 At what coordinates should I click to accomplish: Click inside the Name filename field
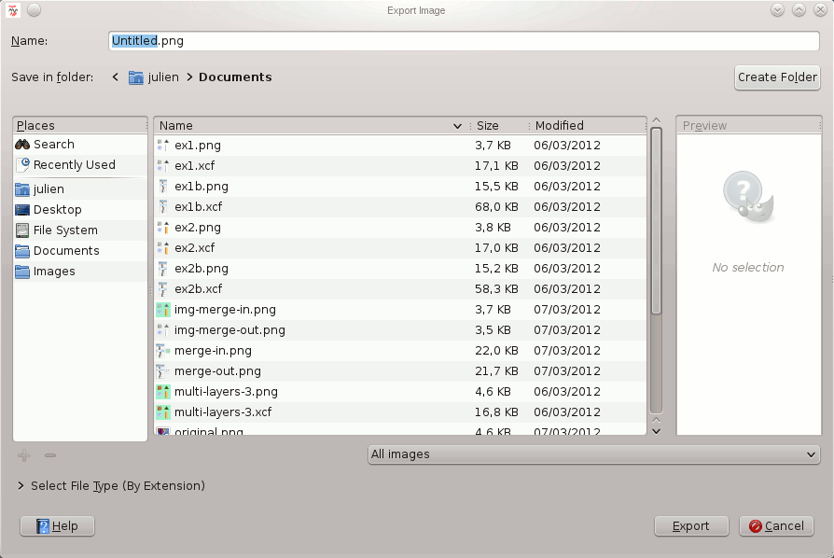(x=280, y=41)
